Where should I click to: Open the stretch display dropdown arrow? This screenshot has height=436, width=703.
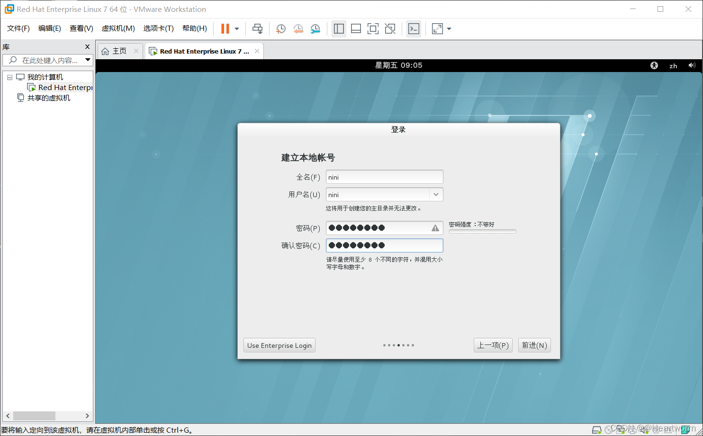click(x=449, y=29)
